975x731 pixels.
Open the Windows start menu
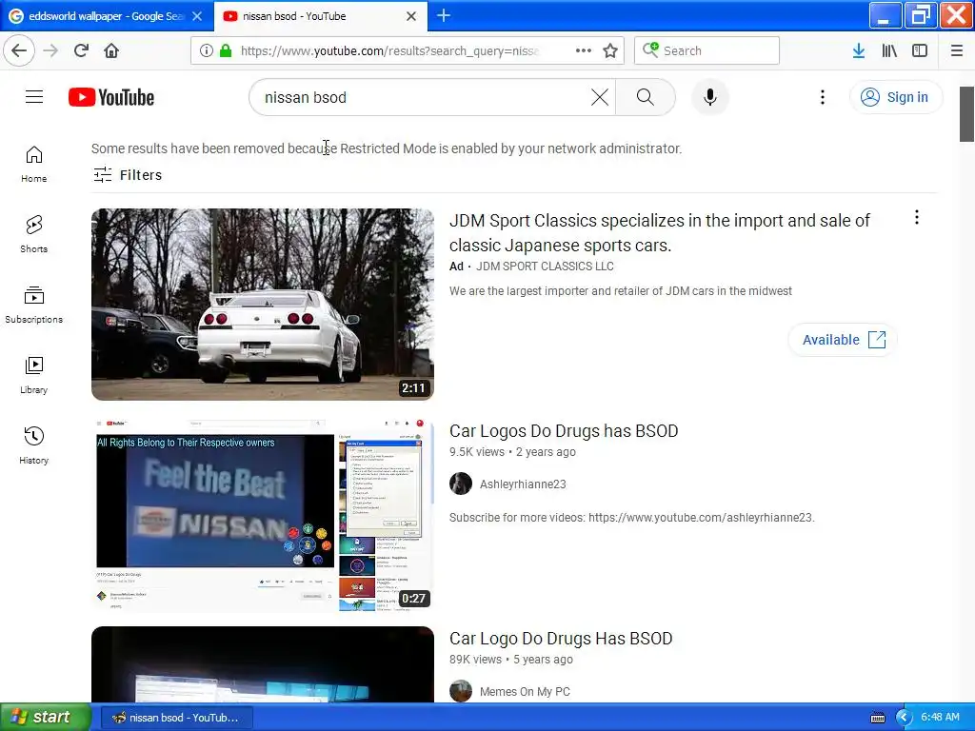pos(45,717)
